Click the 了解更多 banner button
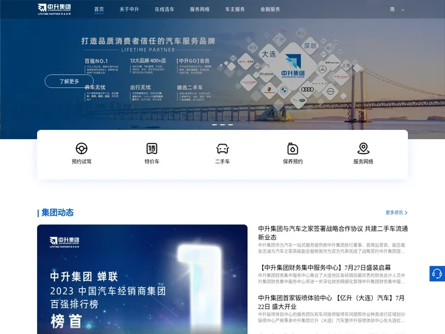Image resolution: width=445 pixels, height=334 pixels. click(x=69, y=81)
